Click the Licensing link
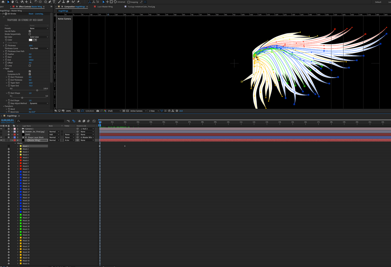This screenshot has height=267, width=391. click(x=40, y=14)
